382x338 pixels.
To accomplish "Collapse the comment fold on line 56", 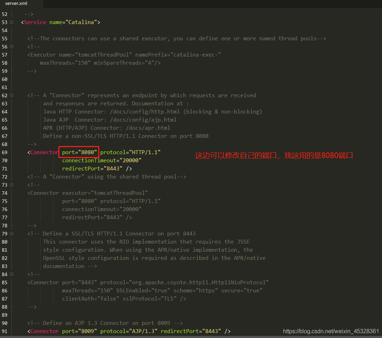I will [x=11, y=47].
